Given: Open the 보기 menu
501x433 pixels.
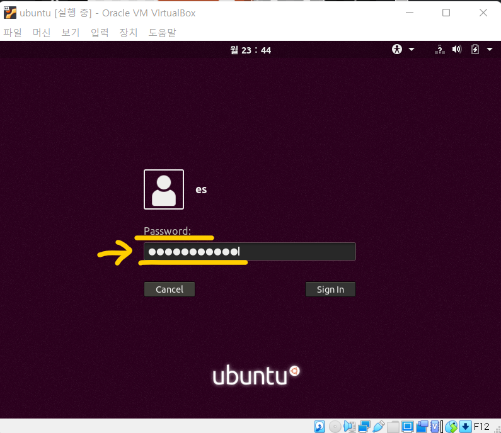Looking at the screenshot, I should point(71,33).
